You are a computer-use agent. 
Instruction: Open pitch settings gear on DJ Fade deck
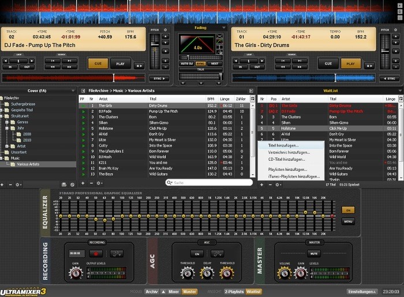pyautogui.click(x=166, y=30)
